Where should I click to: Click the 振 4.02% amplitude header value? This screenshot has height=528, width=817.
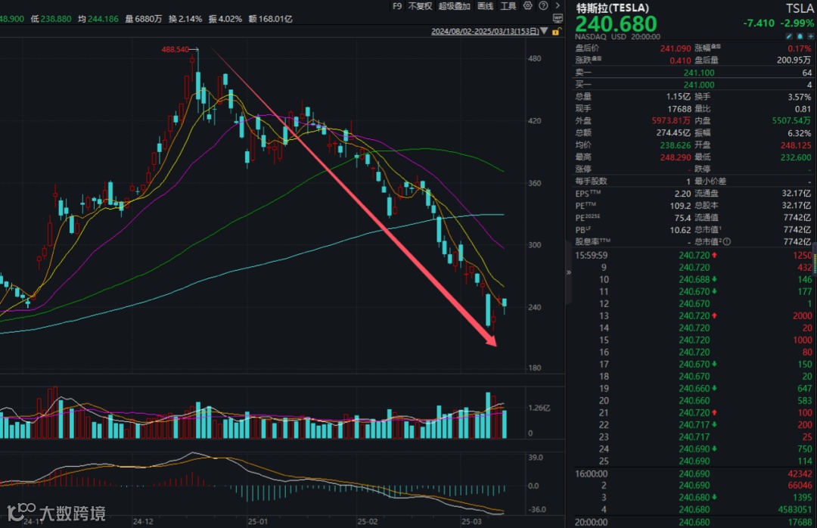point(225,19)
